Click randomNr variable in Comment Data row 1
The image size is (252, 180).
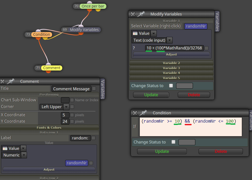click(77, 163)
